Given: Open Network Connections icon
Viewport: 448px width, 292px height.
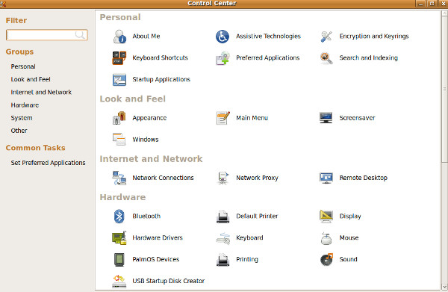Looking at the screenshot, I should tap(119, 178).
